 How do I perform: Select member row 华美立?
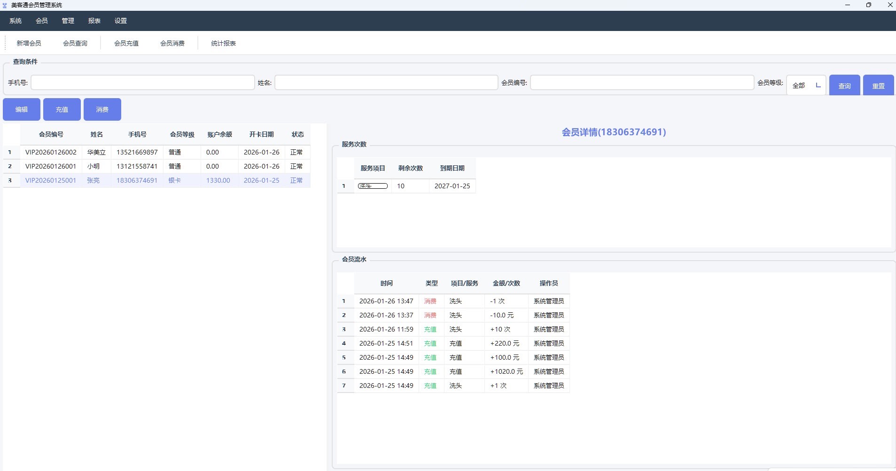tap(96, 152)
